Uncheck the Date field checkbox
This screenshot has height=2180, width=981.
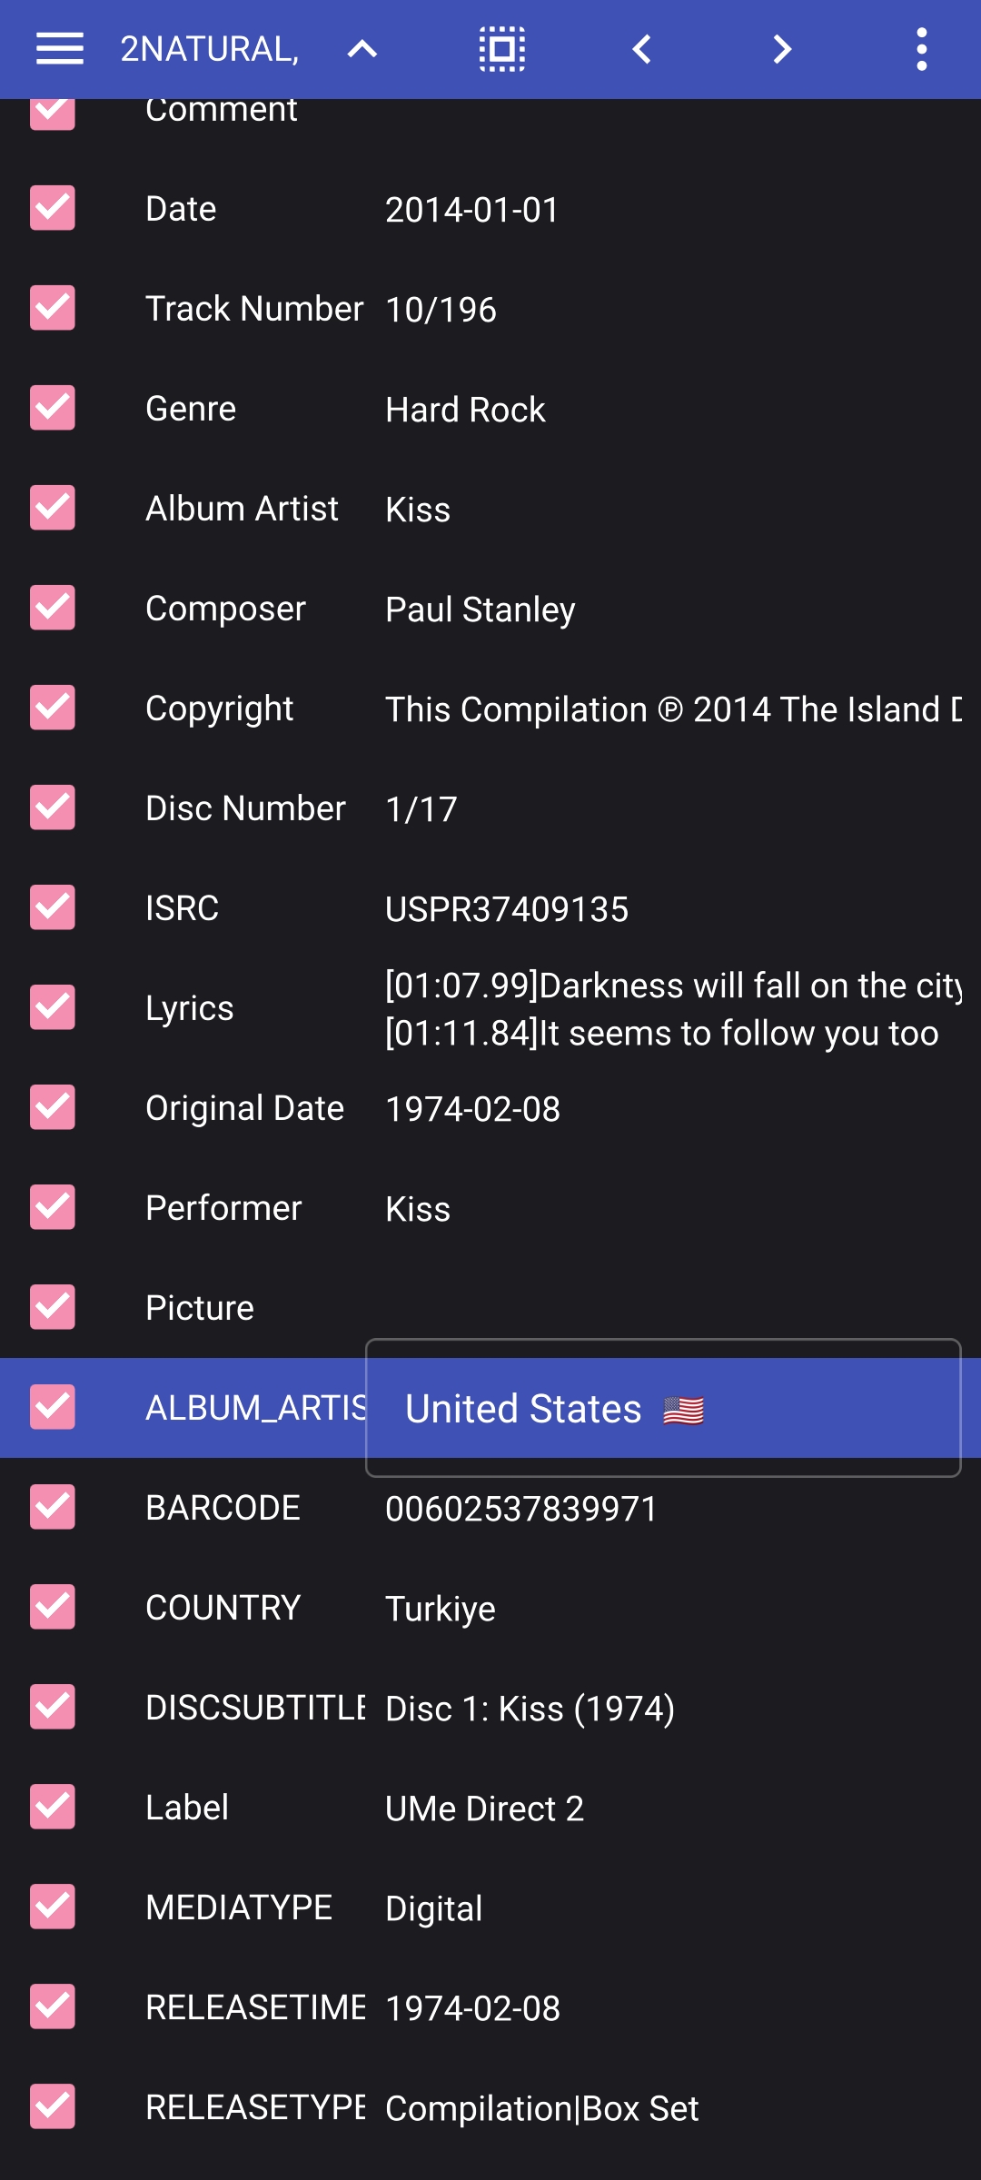53,209
